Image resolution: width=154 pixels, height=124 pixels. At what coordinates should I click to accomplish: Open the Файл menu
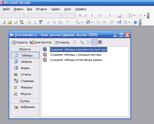6,9
